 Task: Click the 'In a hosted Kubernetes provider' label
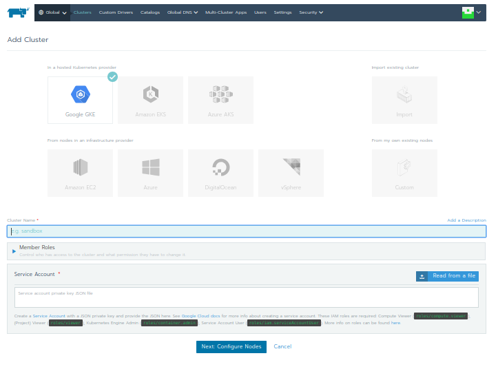click(x=82, y=67)
